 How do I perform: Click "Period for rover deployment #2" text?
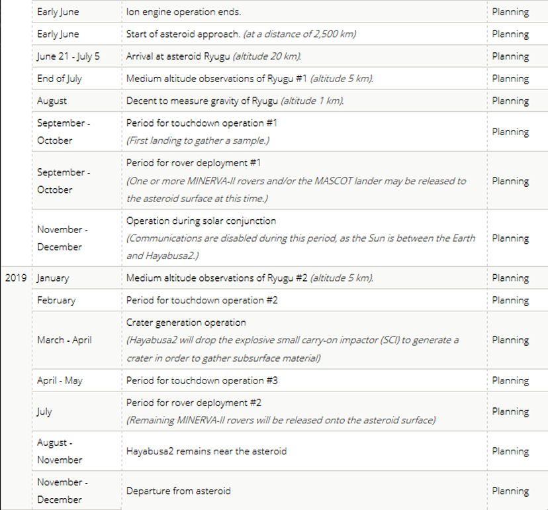tap(195, 403)
